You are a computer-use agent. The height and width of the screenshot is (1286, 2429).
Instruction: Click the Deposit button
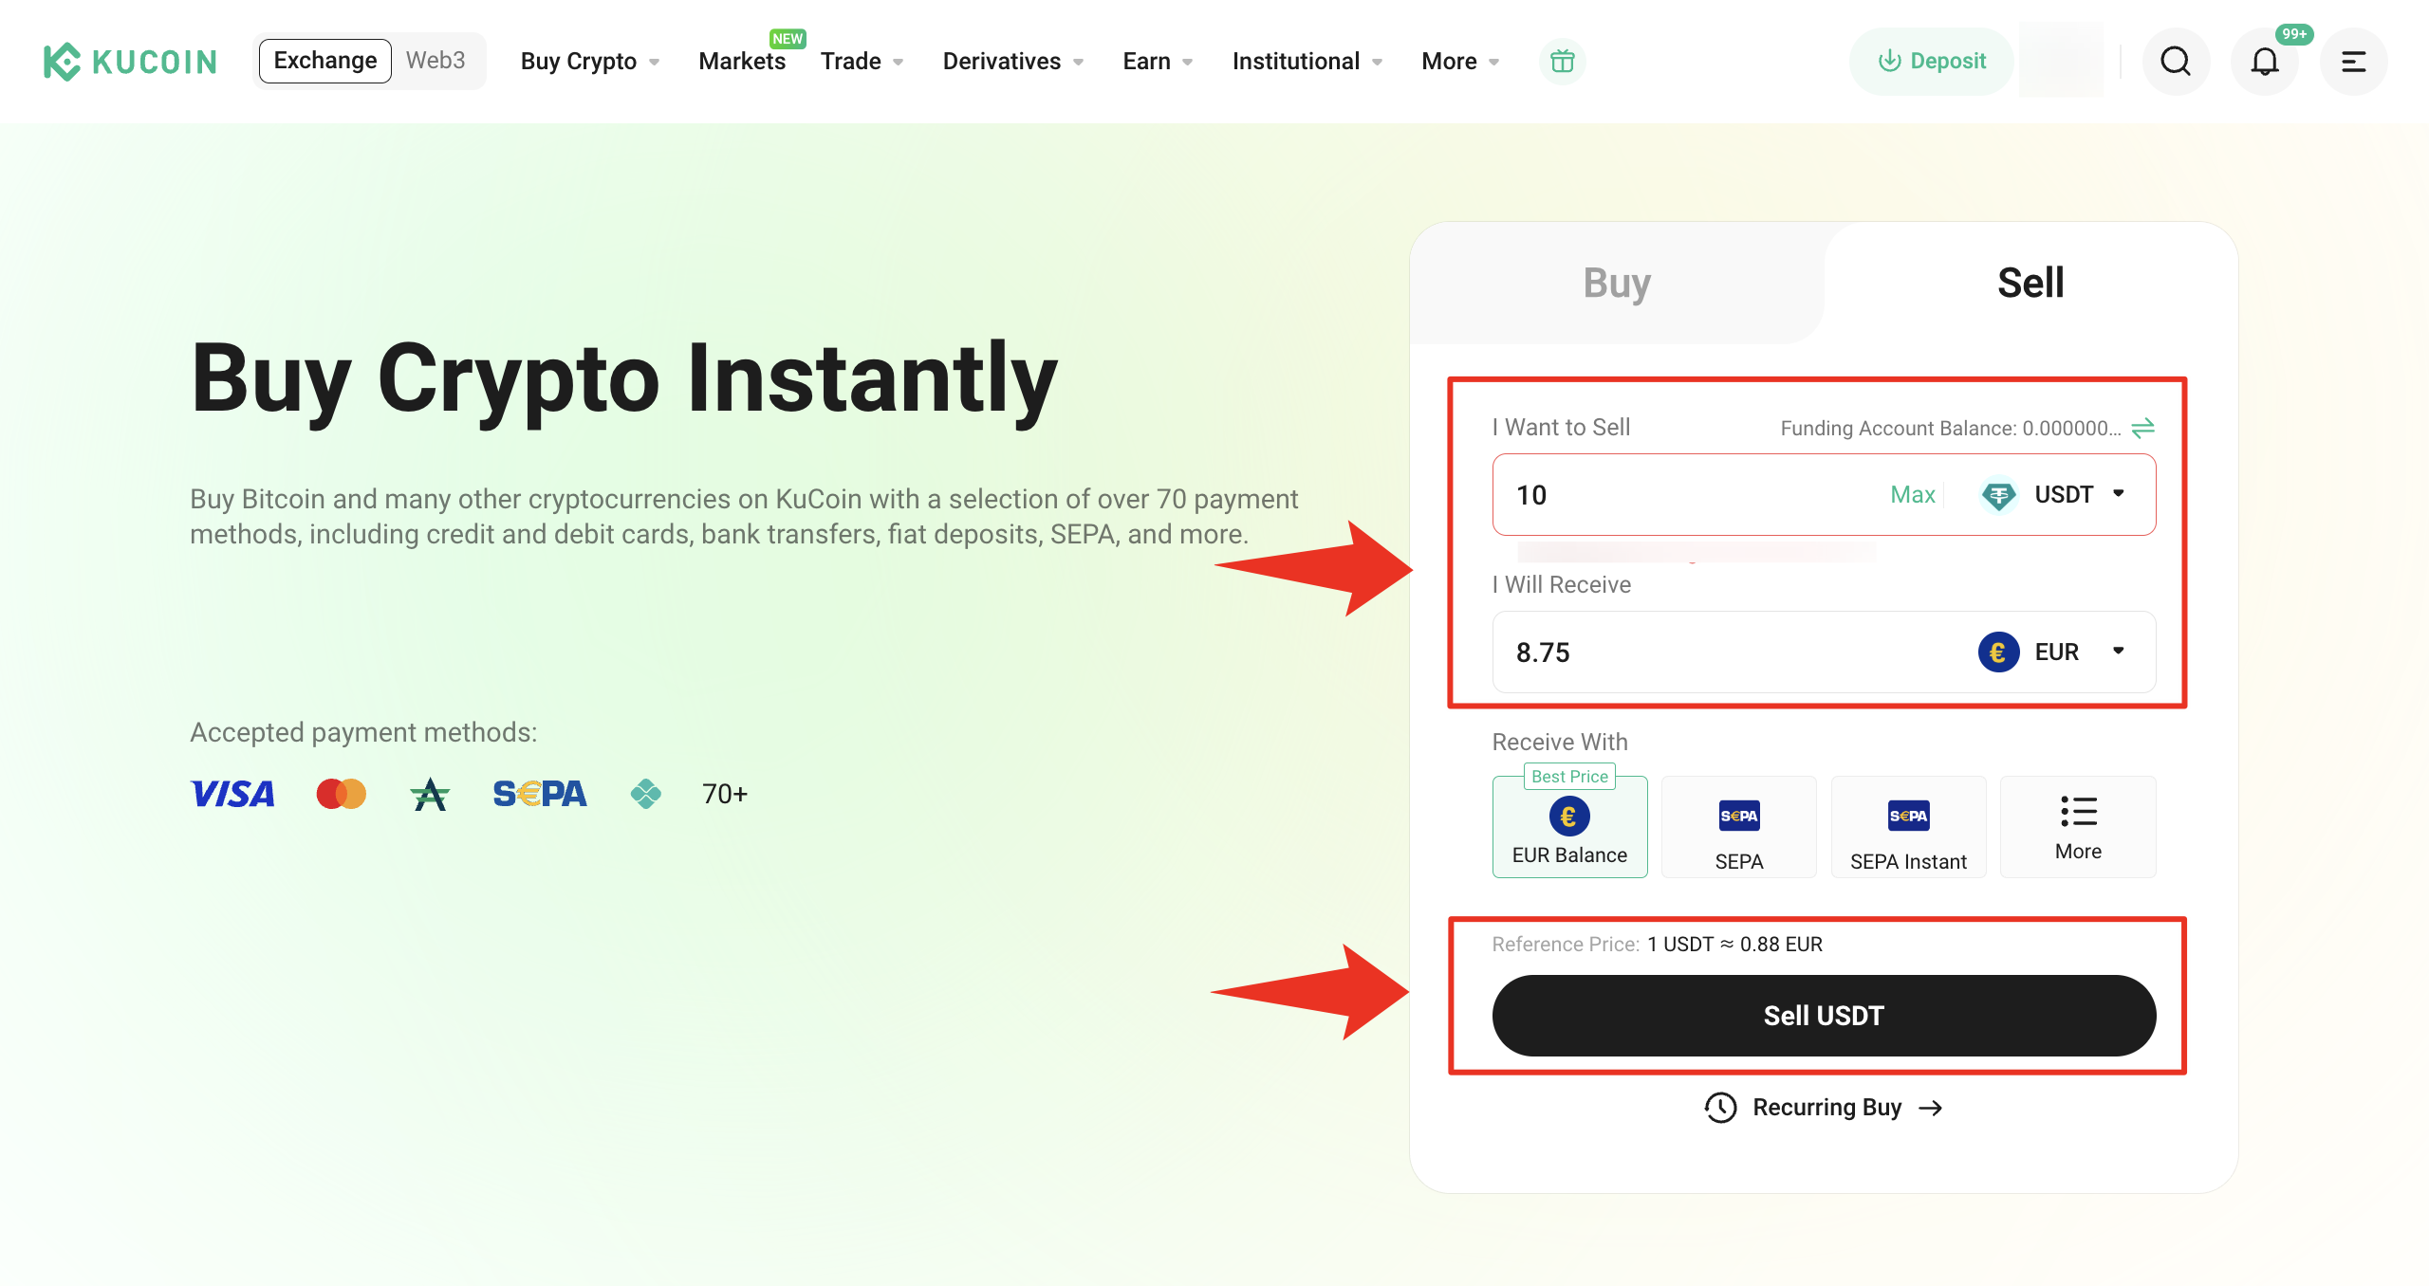coord(1931,62)
